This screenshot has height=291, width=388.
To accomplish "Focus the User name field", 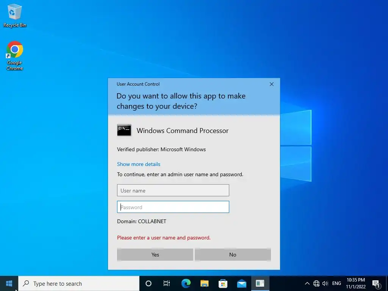I will 173,190.
